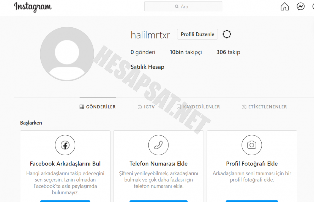The height and width of the screenshot is (202, 314).
Task: Click the magnifier icon in search box
Action: [177, 7]
